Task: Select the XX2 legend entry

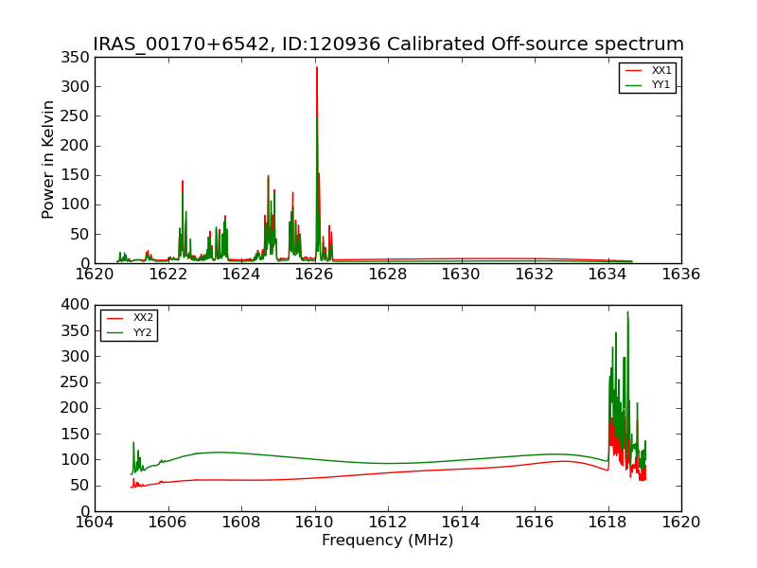Action: [129, 317]
